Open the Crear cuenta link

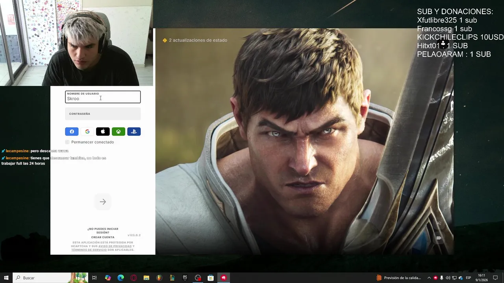pyautogui.click(x=103, y=237)
